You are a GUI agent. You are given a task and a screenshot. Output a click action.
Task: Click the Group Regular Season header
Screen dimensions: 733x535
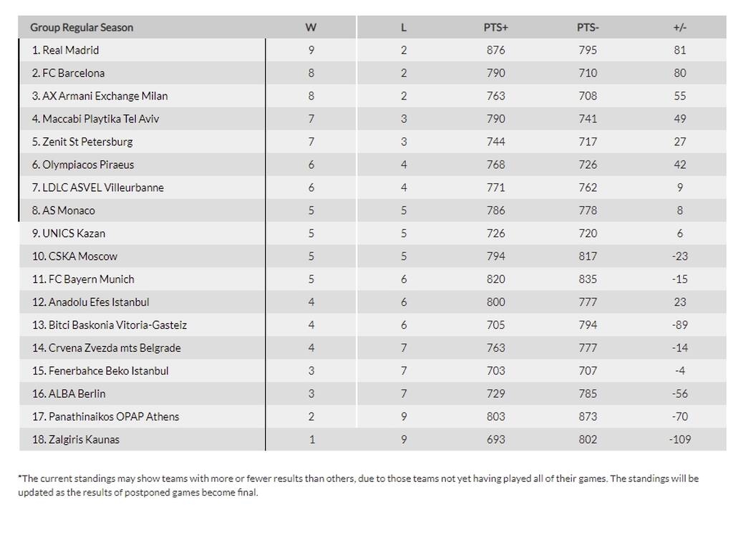(82, 28)
